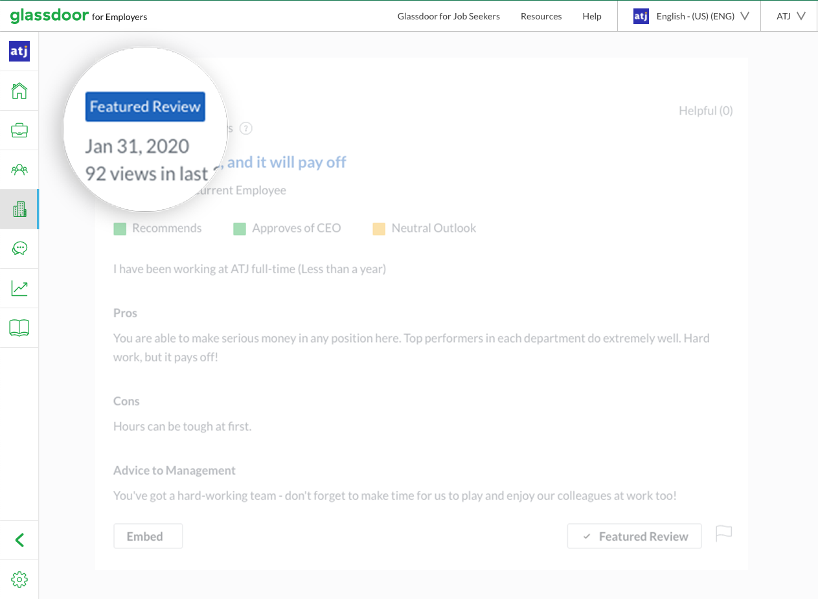Open the Help menu
This screenshot has height=599, width=818.
(591, 16)
